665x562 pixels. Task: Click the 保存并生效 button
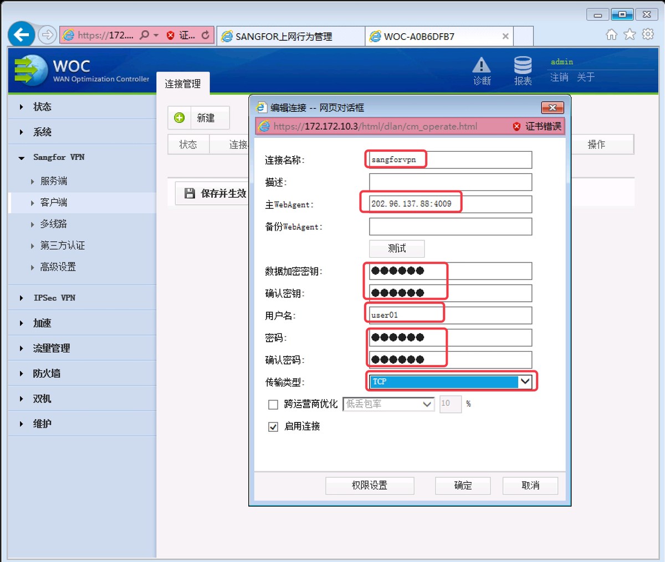tap(212, 193)
